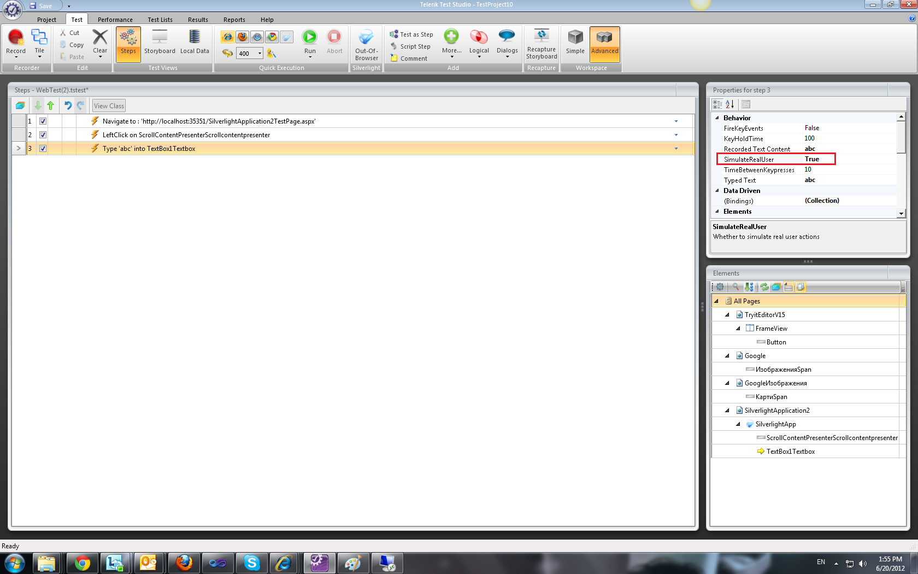Viewport: 918px width, 574px height.
Task: Open the Dialogs handler menu
Action: pyautogui.click(x=507, y=43)
